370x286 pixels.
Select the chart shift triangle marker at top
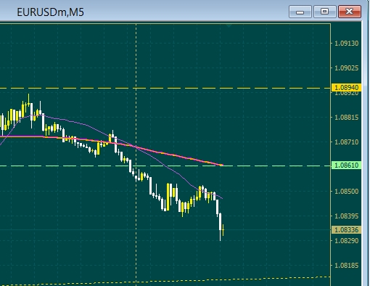click(229, 25)
